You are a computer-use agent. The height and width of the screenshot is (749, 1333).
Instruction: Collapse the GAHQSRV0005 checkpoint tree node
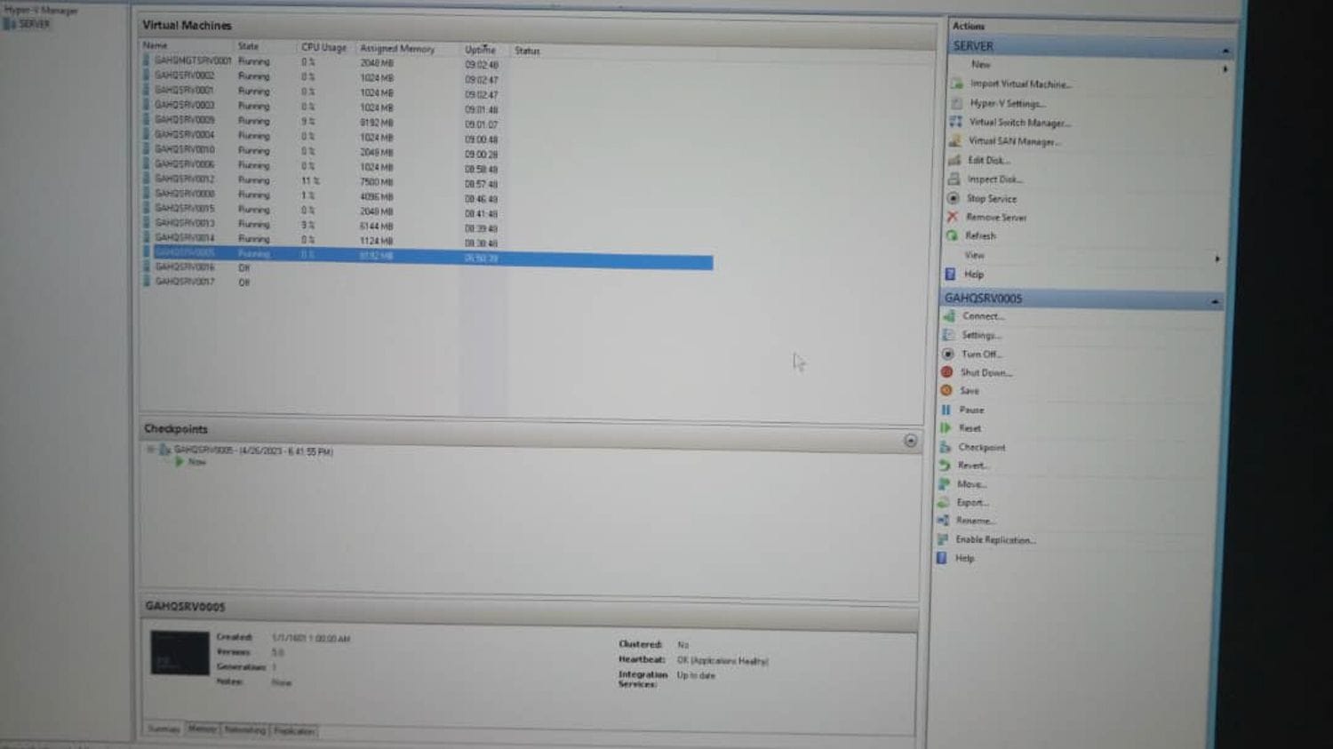point(151,450)
